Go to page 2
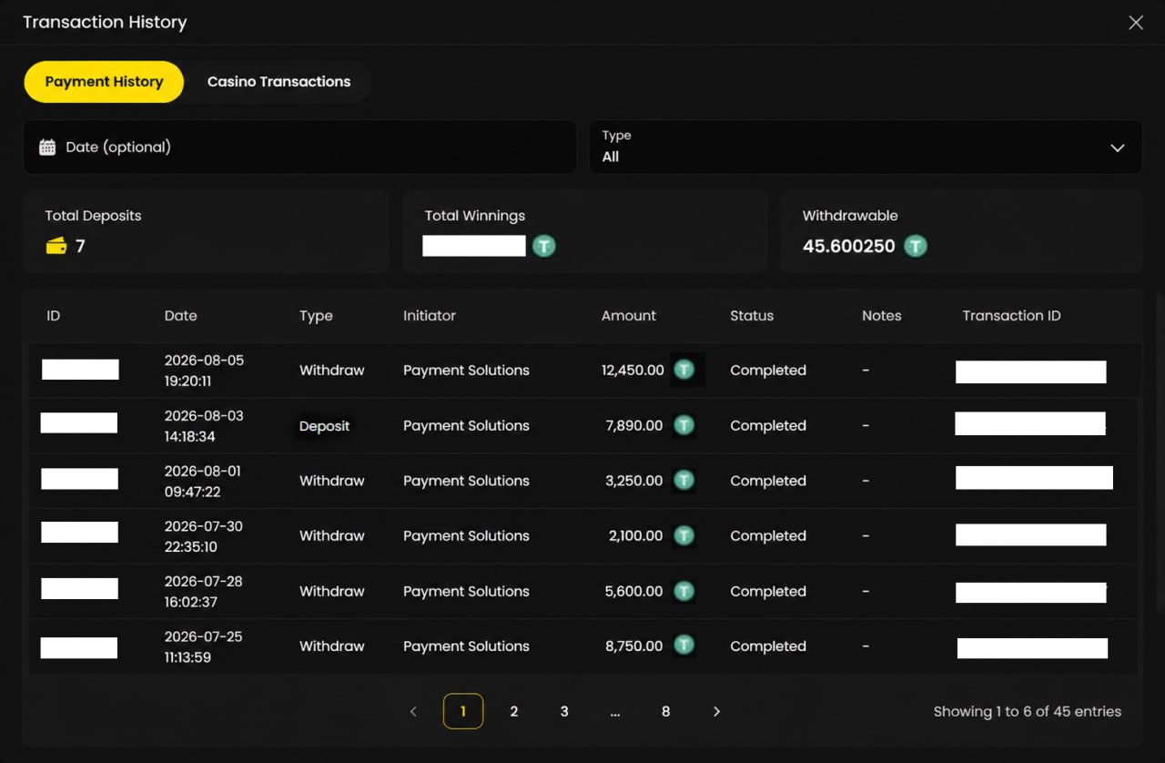1165x763 pixels. [514, 711]
